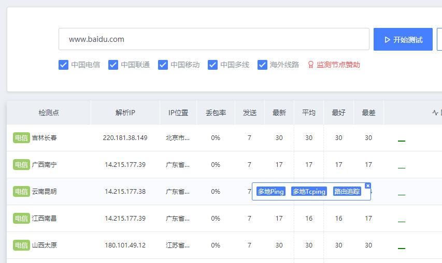Click 广东省... location in 云南昆明 row
The width and height of the screenshot is (442, 263).
tap(178, 191)
